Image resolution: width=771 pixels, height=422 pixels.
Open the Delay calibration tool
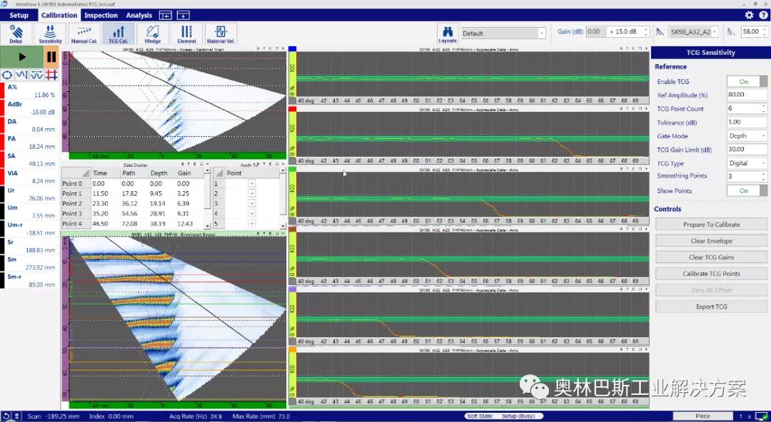(16, 34)
